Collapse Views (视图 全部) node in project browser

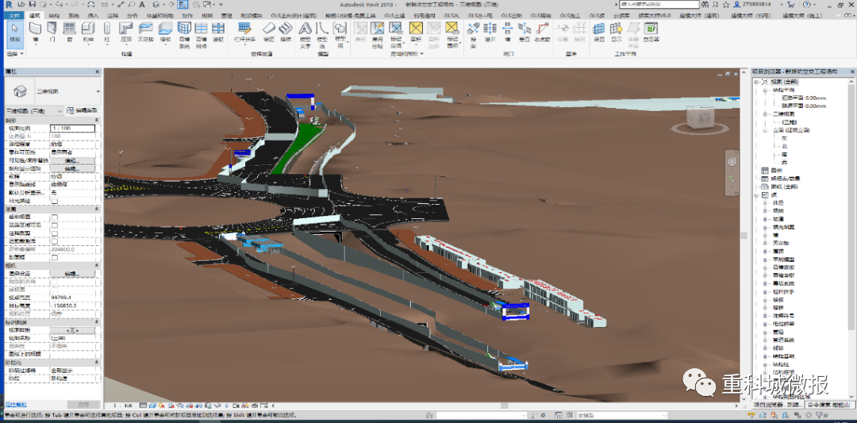(757, 82)
